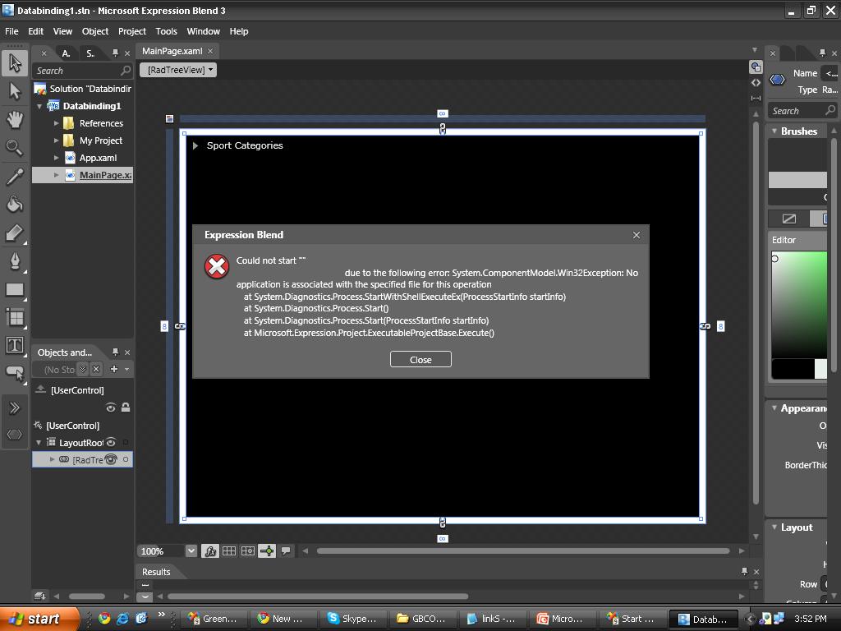Toggle the fx effects rendering button
This screenshot has width=841, height=631.
pos(210,551)
